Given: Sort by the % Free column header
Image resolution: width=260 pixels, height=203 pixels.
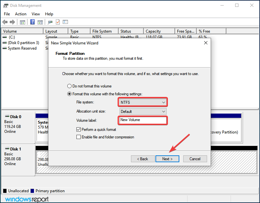Looking at the screenshot, I should 211,31.
